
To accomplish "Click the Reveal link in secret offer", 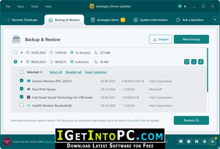I will [50, 142].
